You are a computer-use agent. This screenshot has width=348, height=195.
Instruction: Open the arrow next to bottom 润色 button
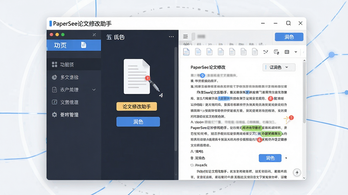[x=286, y=158]
